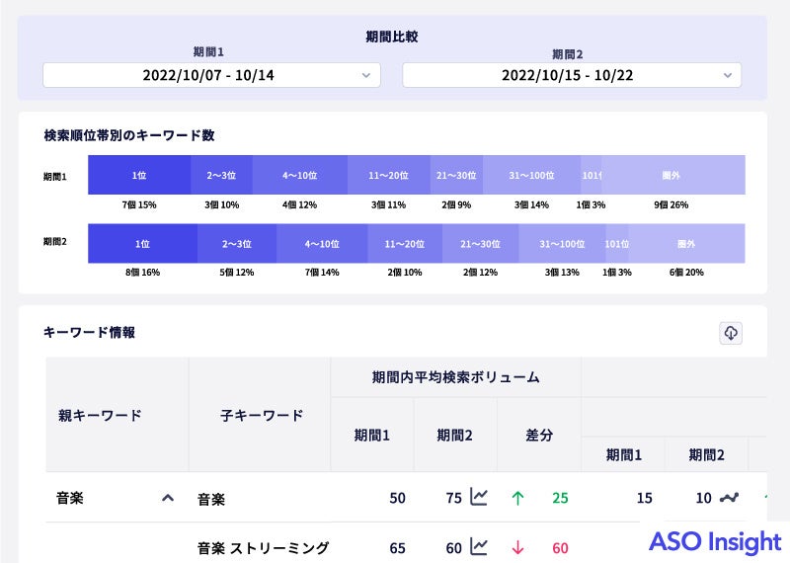Click the 子キーワード column header
This screenshot has height=563, width=790.
click(x=261, y=415)
